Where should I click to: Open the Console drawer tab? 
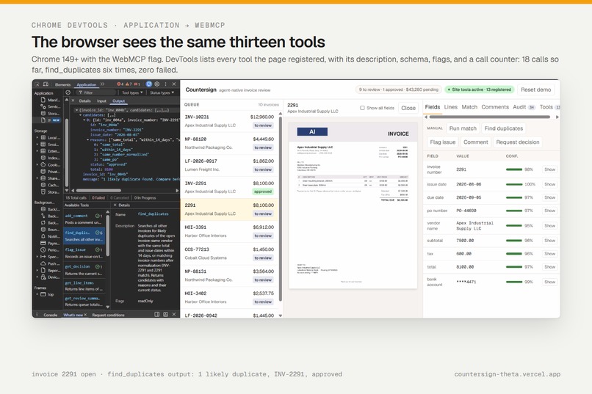coord(50,315)
